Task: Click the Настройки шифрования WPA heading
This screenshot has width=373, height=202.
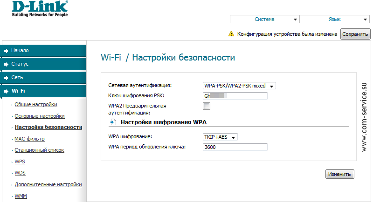Action: click(x=164, y=122)
